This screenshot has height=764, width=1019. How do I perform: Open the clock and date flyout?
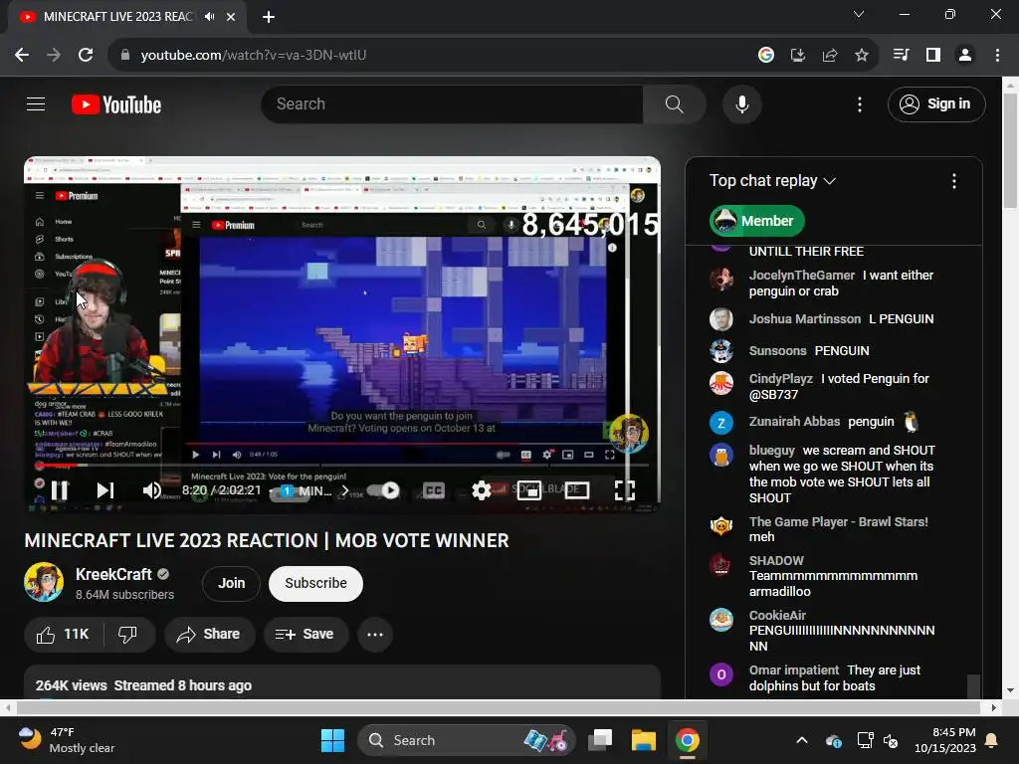coord(944,740)
